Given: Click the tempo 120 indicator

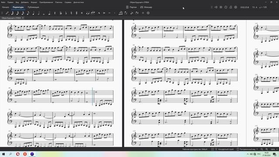Looking at the screenshot, I should 263,7.
